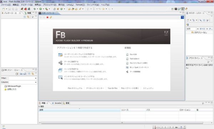Open the Run button dropdown arrow

coord(44,9)
